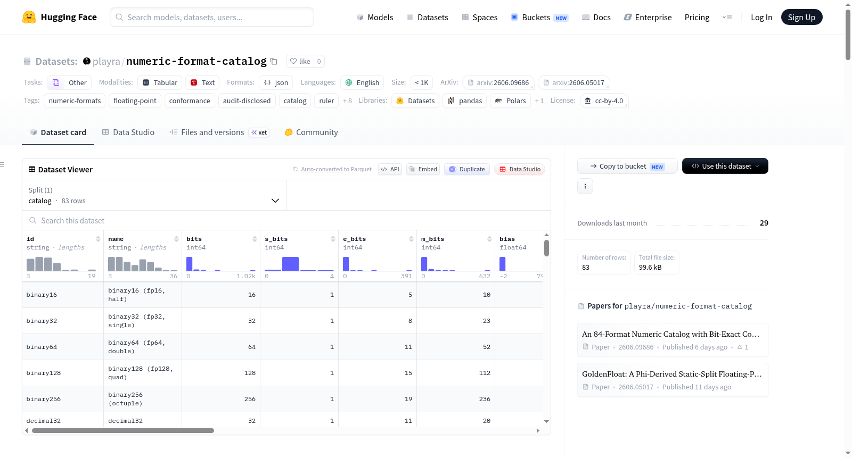Viewport: 852px width, 458px height.
Task: Click the Hugging Face logo icon
Action: click(29, 17)
